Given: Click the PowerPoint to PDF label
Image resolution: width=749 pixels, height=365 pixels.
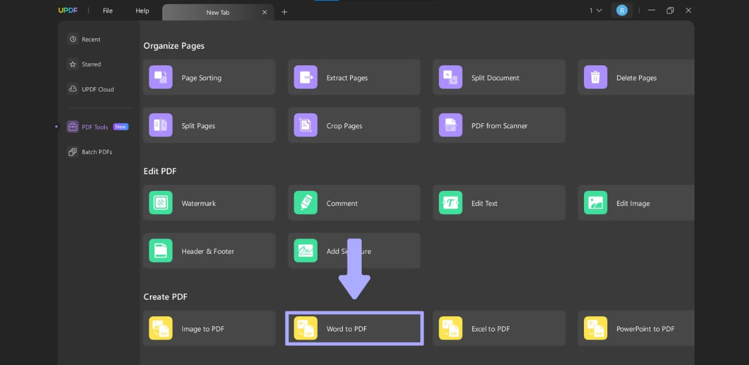Looking at the screenshot, I should point(645,329).
